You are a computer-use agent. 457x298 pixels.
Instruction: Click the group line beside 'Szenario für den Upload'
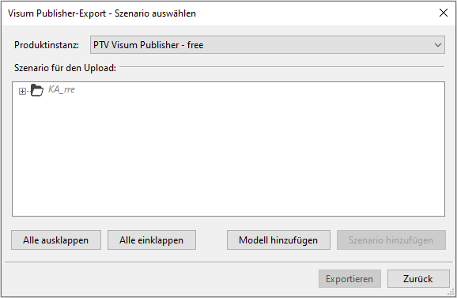pyautogui.click(x=281, y=67)
